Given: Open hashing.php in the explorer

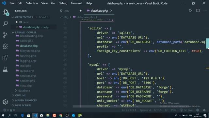Looking at the screenshot, I should tap(28, 56).
